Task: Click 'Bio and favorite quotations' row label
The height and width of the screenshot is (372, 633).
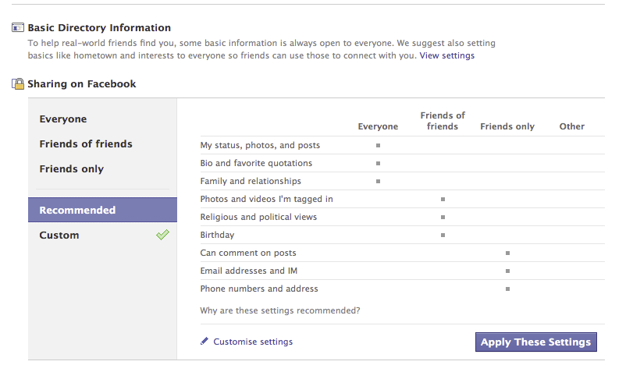Action: pyautogui.click(x=256, y=164)
